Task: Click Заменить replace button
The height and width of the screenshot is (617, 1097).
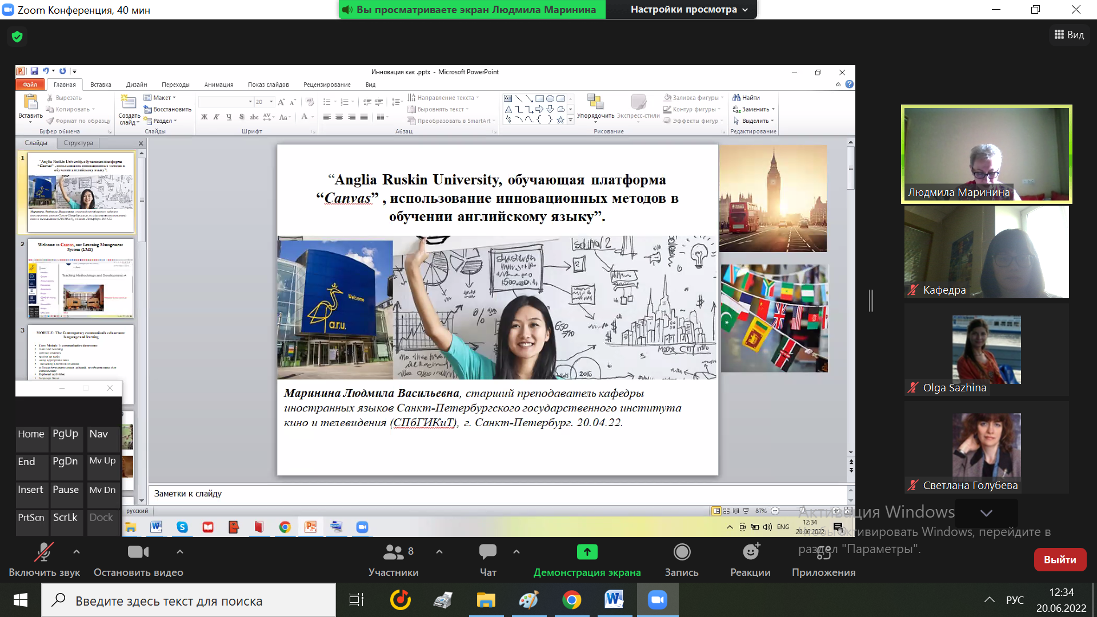Action: point(754,109)
